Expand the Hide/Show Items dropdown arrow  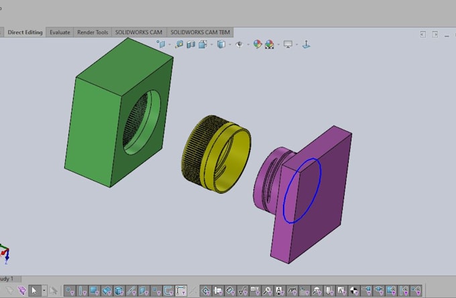248,44
